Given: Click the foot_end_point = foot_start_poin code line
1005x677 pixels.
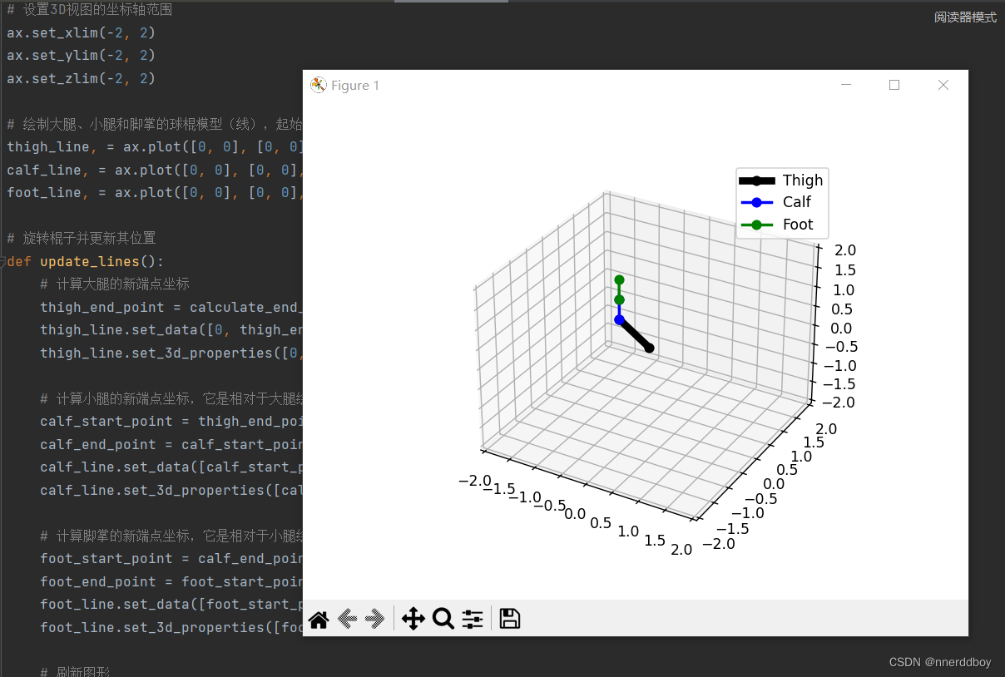Looking at the screenshot, I should click(171, 581).
